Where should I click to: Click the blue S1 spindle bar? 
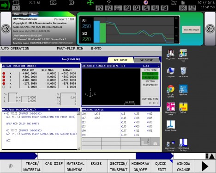[x=97, y=31]
